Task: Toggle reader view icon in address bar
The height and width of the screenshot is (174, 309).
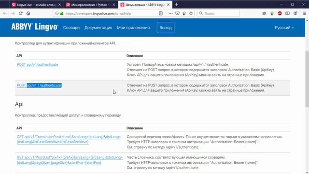Action: pos(161,14)
